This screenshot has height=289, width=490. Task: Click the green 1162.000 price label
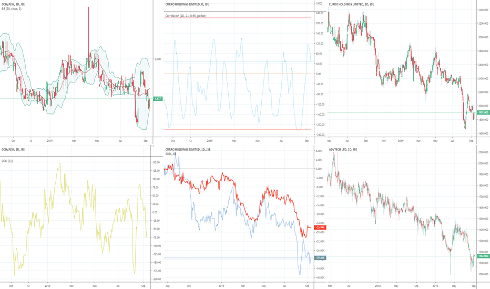[x=483, y=256]
